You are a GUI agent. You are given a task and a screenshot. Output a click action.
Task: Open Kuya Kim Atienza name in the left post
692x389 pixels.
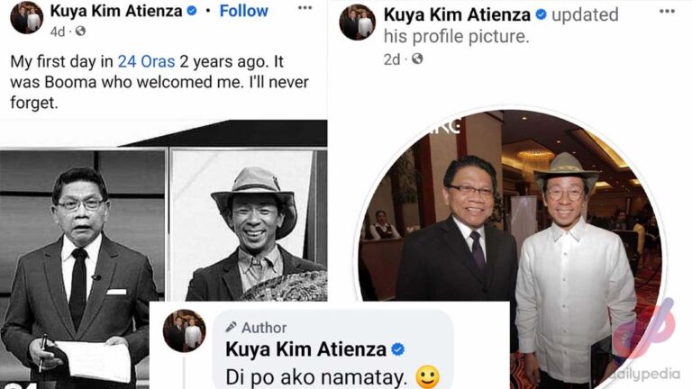pos(116,11)
